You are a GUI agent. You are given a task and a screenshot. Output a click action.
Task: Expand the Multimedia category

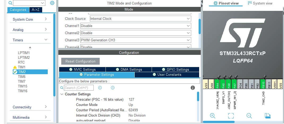coord(30,117)
